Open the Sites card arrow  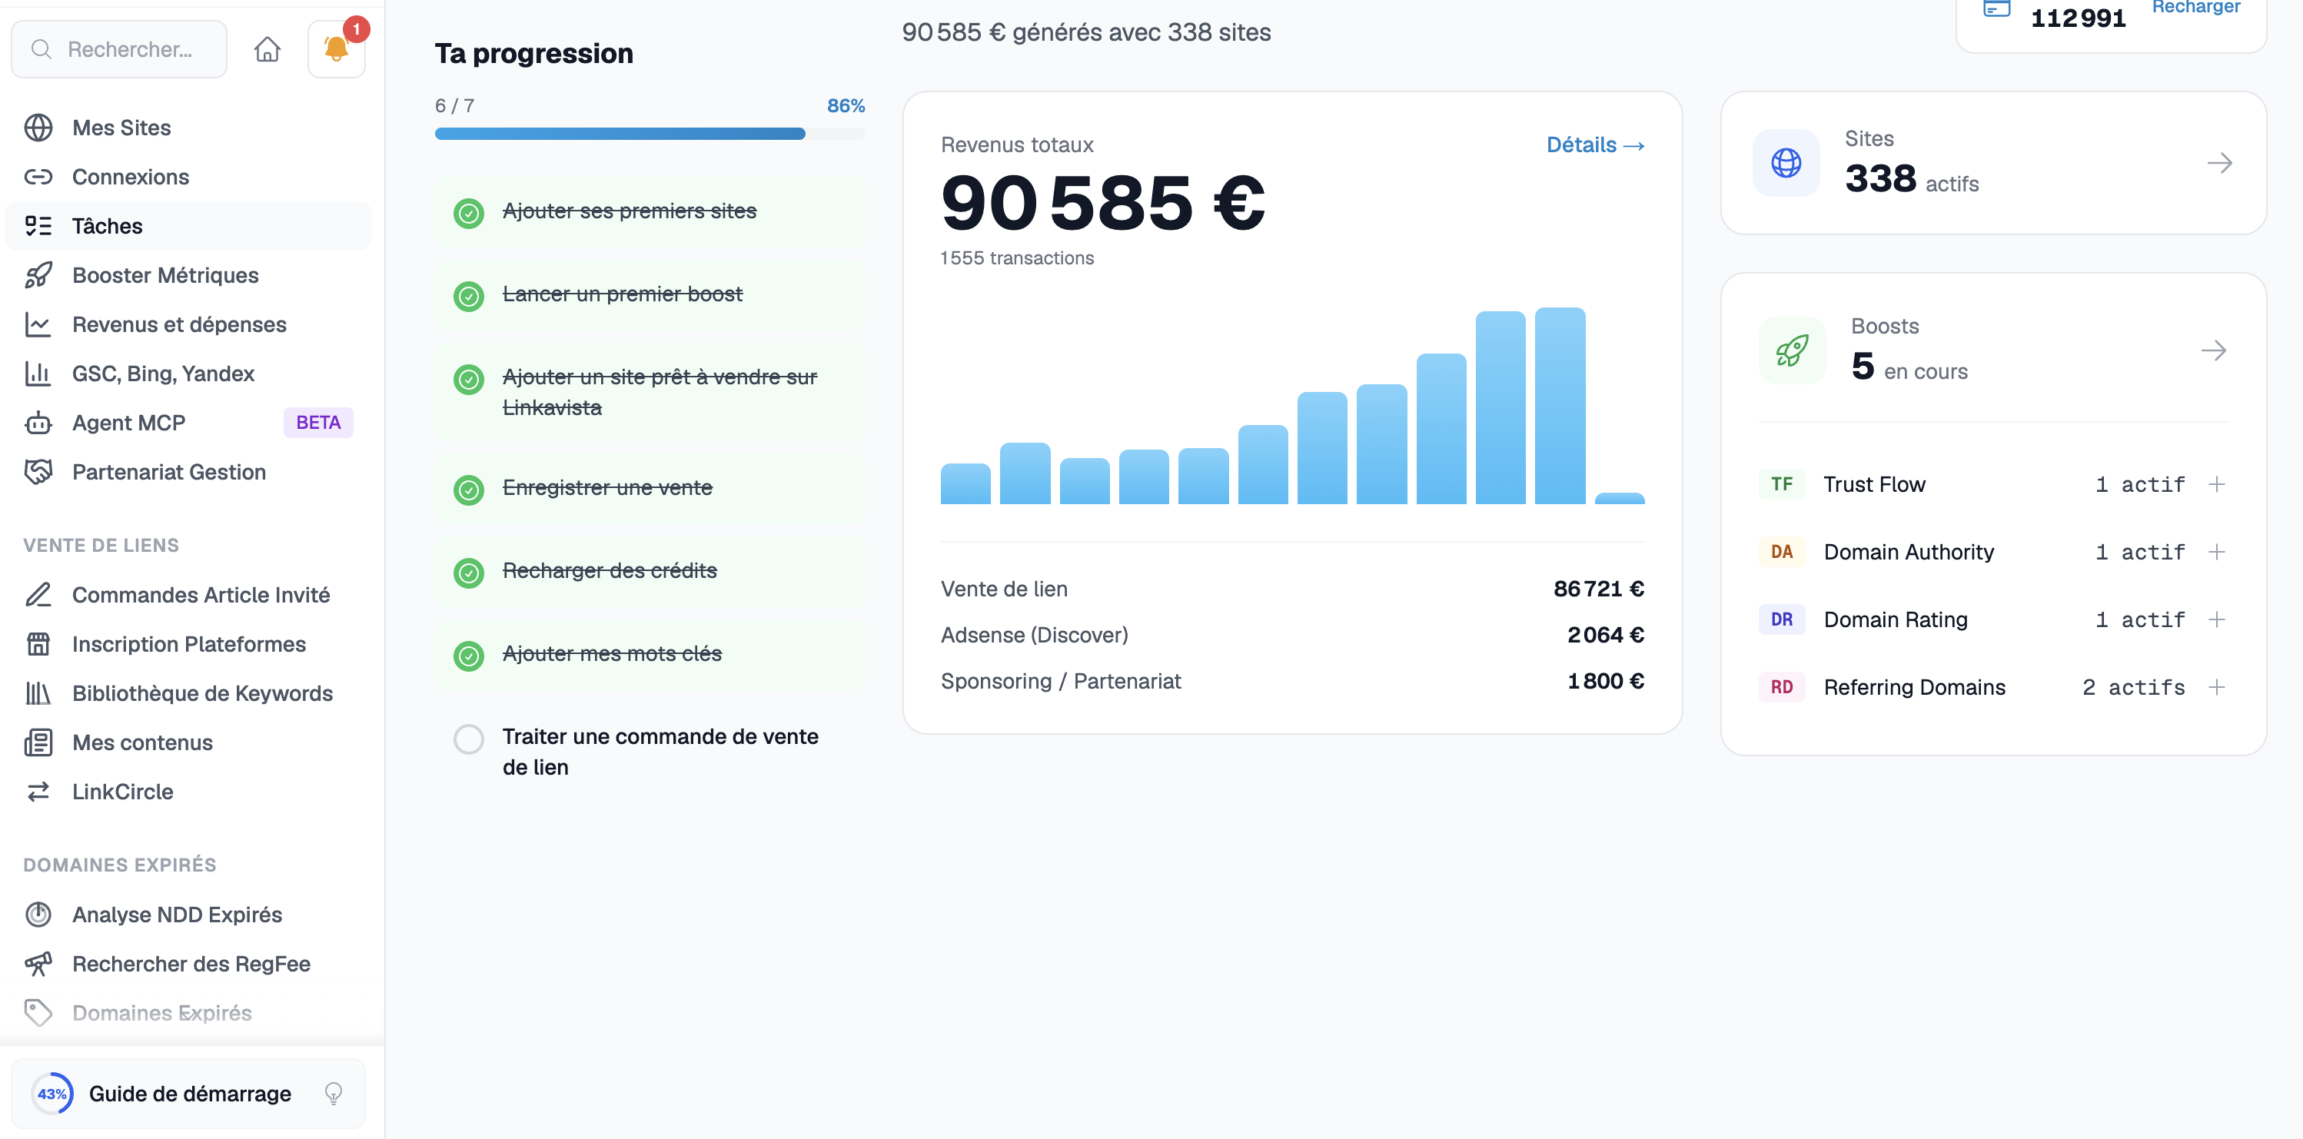(2219, 163)
